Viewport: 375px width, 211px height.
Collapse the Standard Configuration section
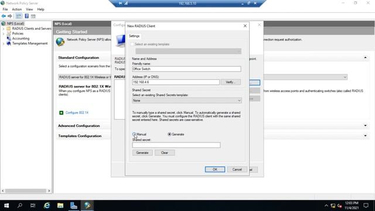click(x=365, y=57)
